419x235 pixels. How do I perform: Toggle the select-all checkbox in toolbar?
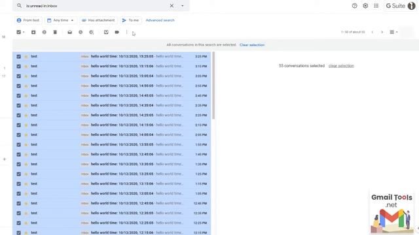(x=18, y=32)
